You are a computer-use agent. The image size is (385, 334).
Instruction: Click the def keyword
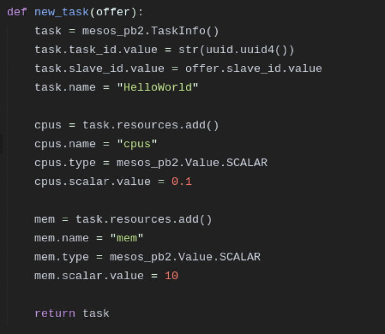pyautogui.click(x=17, y=12)
